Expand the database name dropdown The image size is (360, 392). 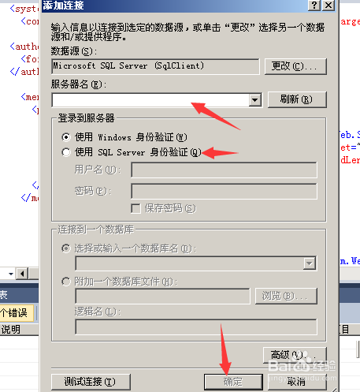(x=310, y=263)
